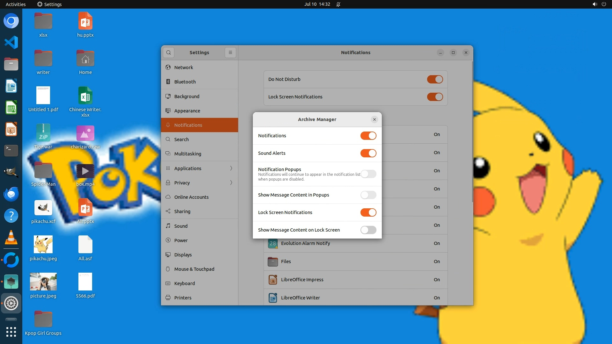
Task: Disable the Archive Manager Notifications switch
Action: coord(368,136)
